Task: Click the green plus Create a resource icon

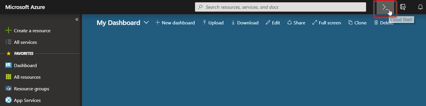Action: pyautogui.click(x=8, y=30)
